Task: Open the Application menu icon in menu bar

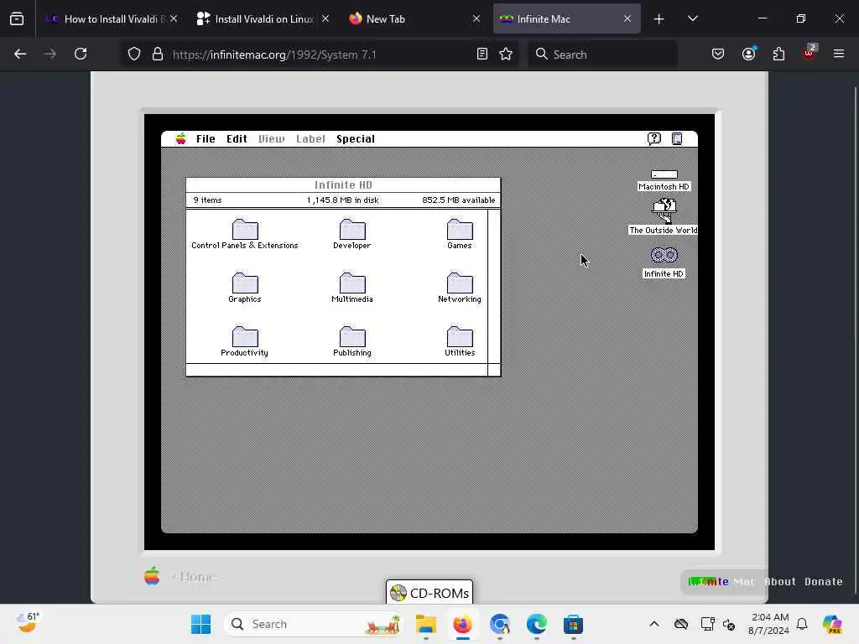Action: point(677,139)
